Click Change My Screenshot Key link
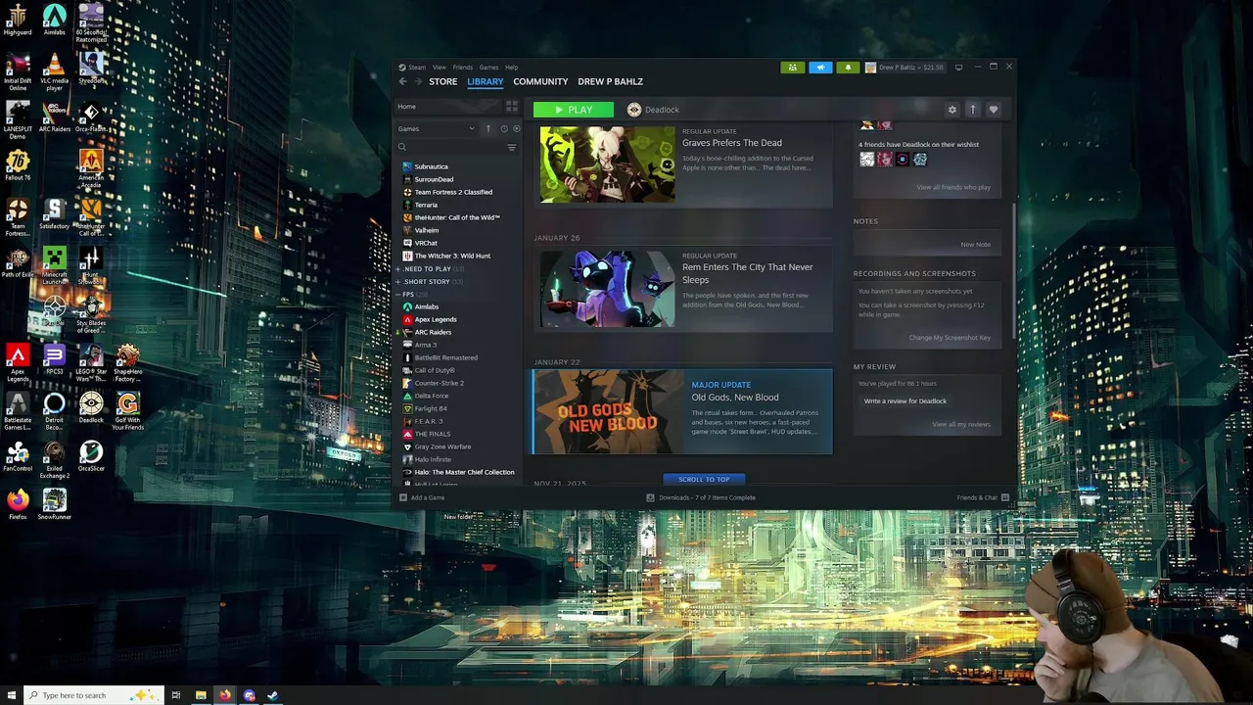 pos(950,338)
